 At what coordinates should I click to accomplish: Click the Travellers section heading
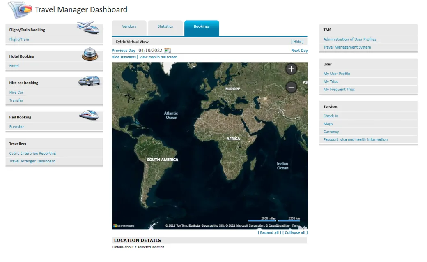pyautogui.click(x=18, y=144)
